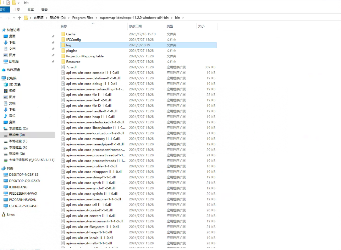Select the plugins folder

tap(71, 51)
